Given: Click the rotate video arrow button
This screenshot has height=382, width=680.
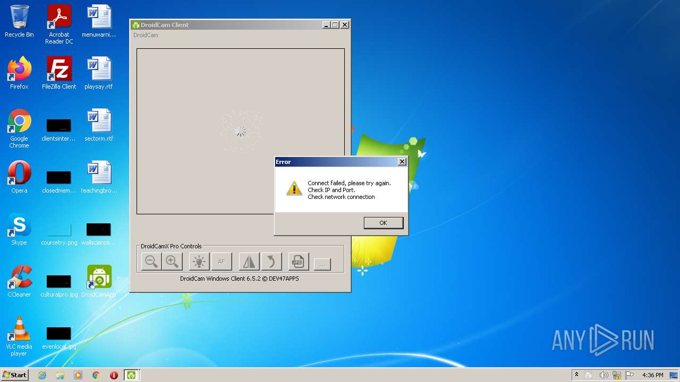Looking at the screenshot, I should pos(271,262).
